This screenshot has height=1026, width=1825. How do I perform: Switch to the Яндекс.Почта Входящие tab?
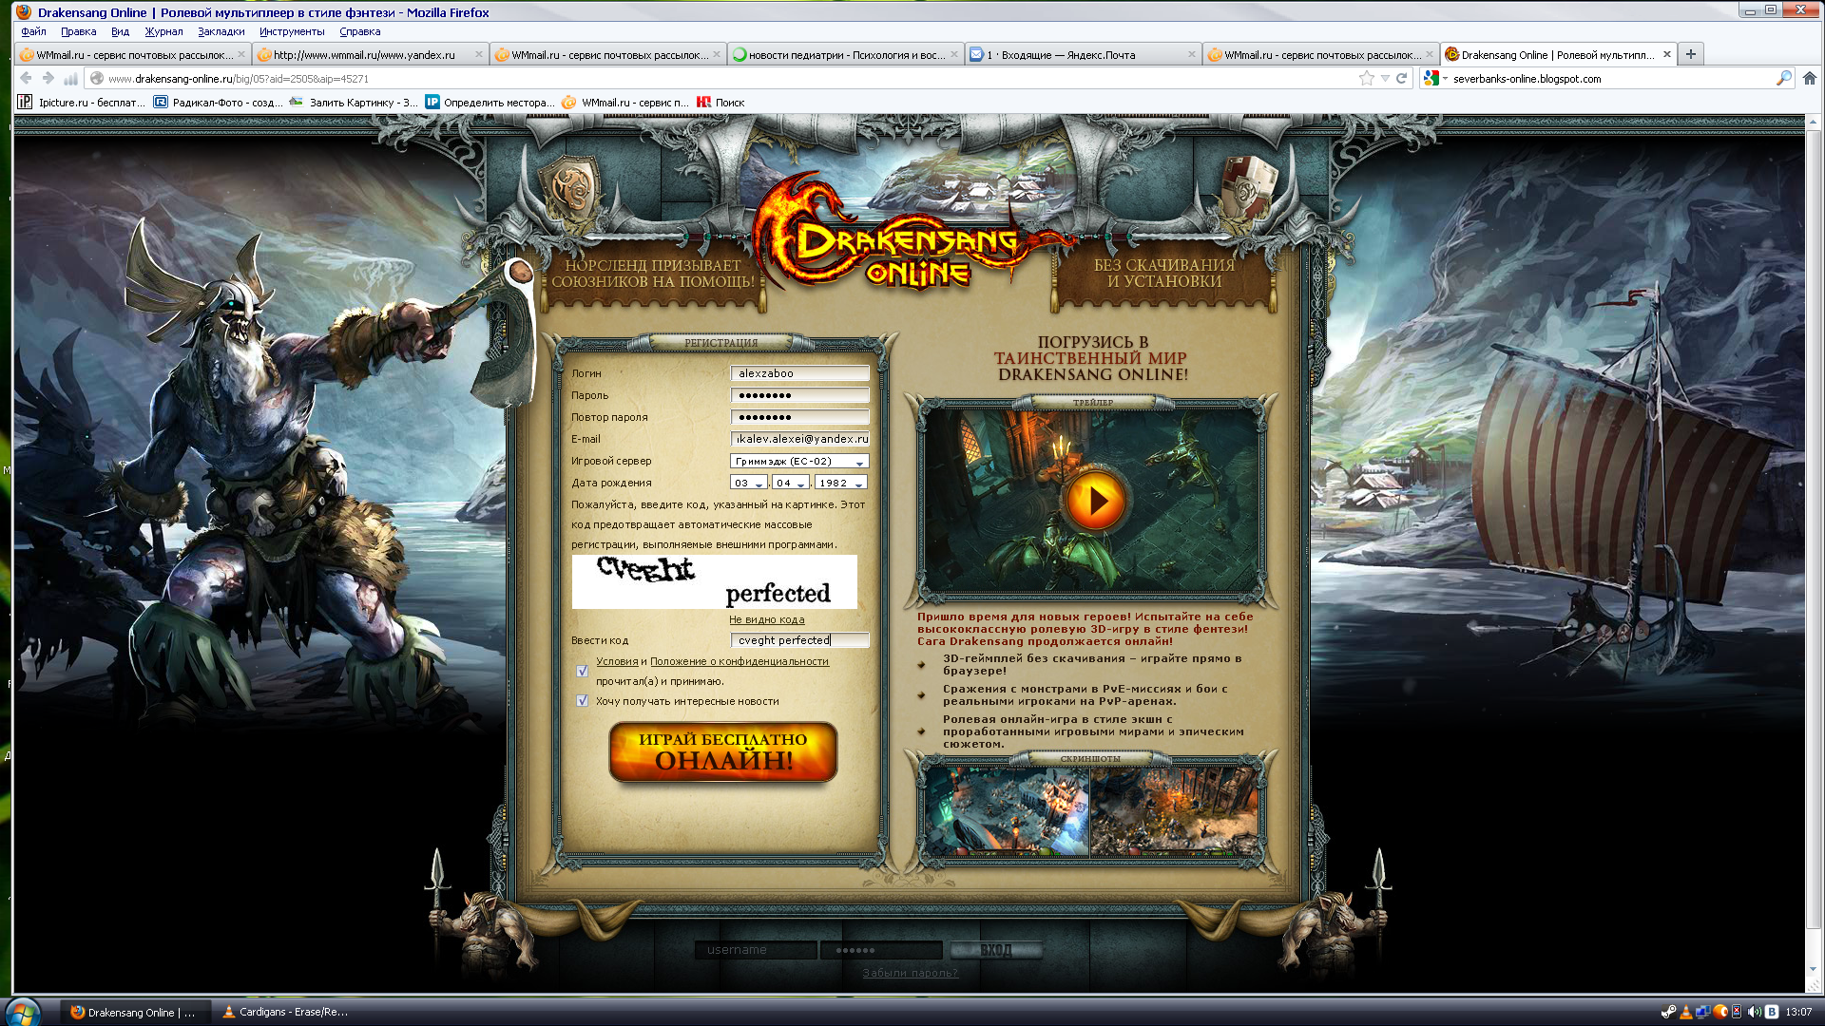click(1083, 54)
